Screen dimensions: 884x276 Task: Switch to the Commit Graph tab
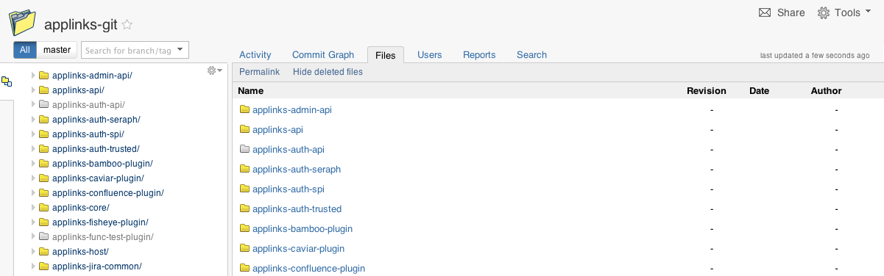[x=323, y=54]
